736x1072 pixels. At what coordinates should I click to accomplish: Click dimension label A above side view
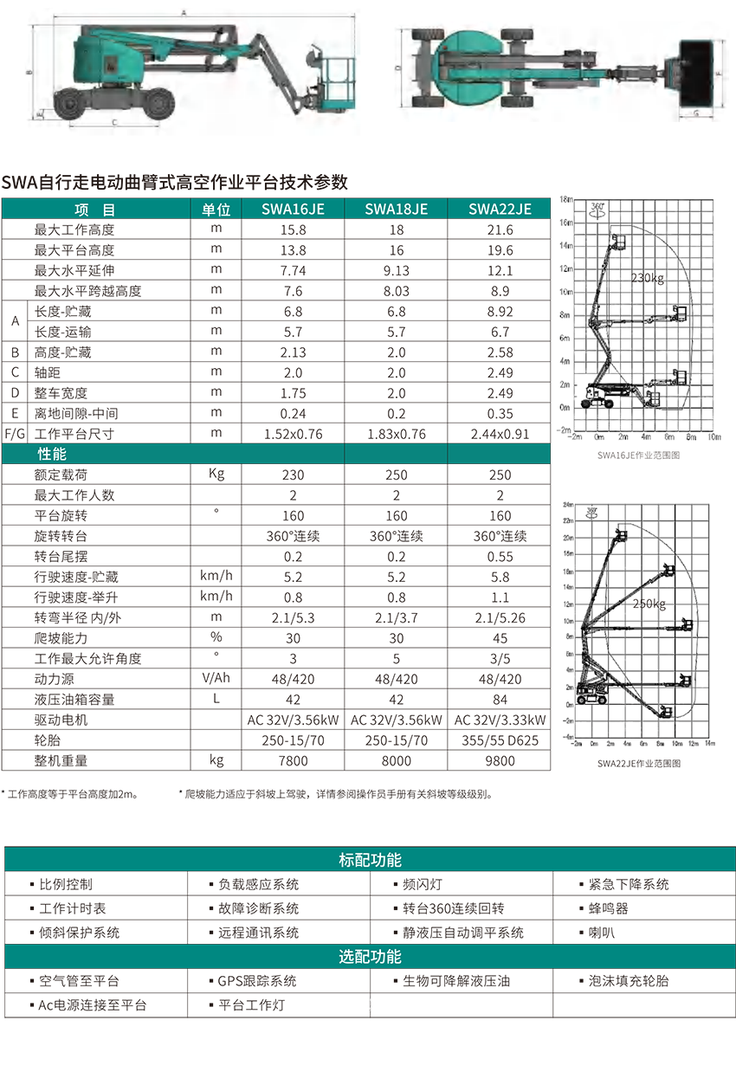[184, 12]
